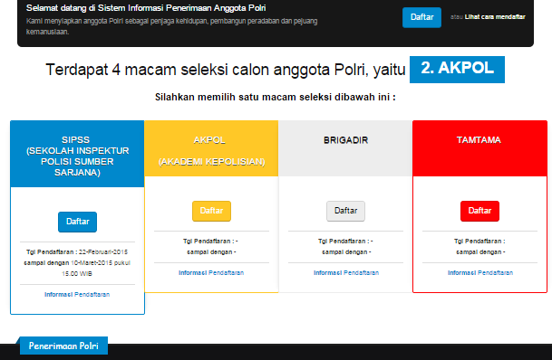552x360 pixels.
Task: Click the yellow Daftar button under AKPOL
Action: 211,211
